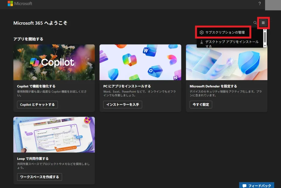Click the 今すぐ設定 button
Screen dimensions: 281x188
(x=201, y=105)
